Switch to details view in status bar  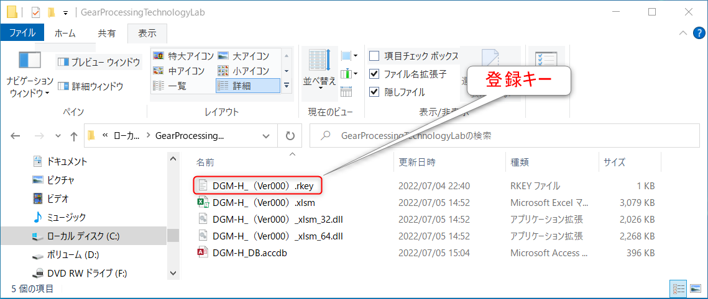(x=678, y=288)
